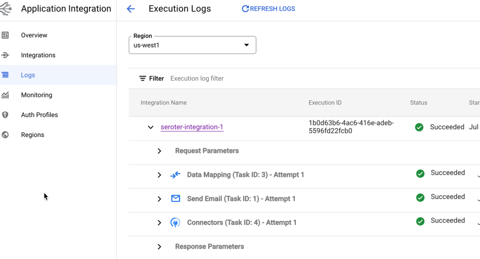Image resolution: width=480 pixels, height=259 pixels.
Task: Click the green Succeeded checkmark for seroter-integration-1
Action: [x=419, y=127]
